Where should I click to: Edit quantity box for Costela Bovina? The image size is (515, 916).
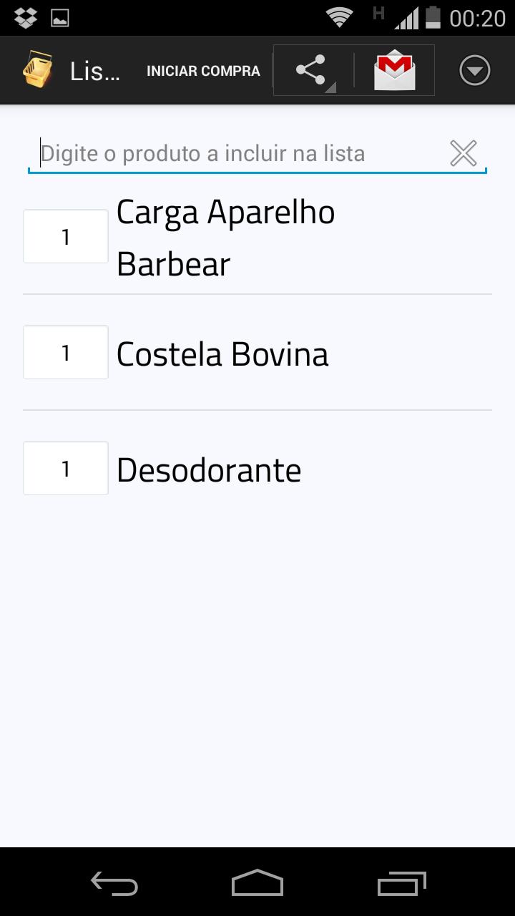click(66, 352)
